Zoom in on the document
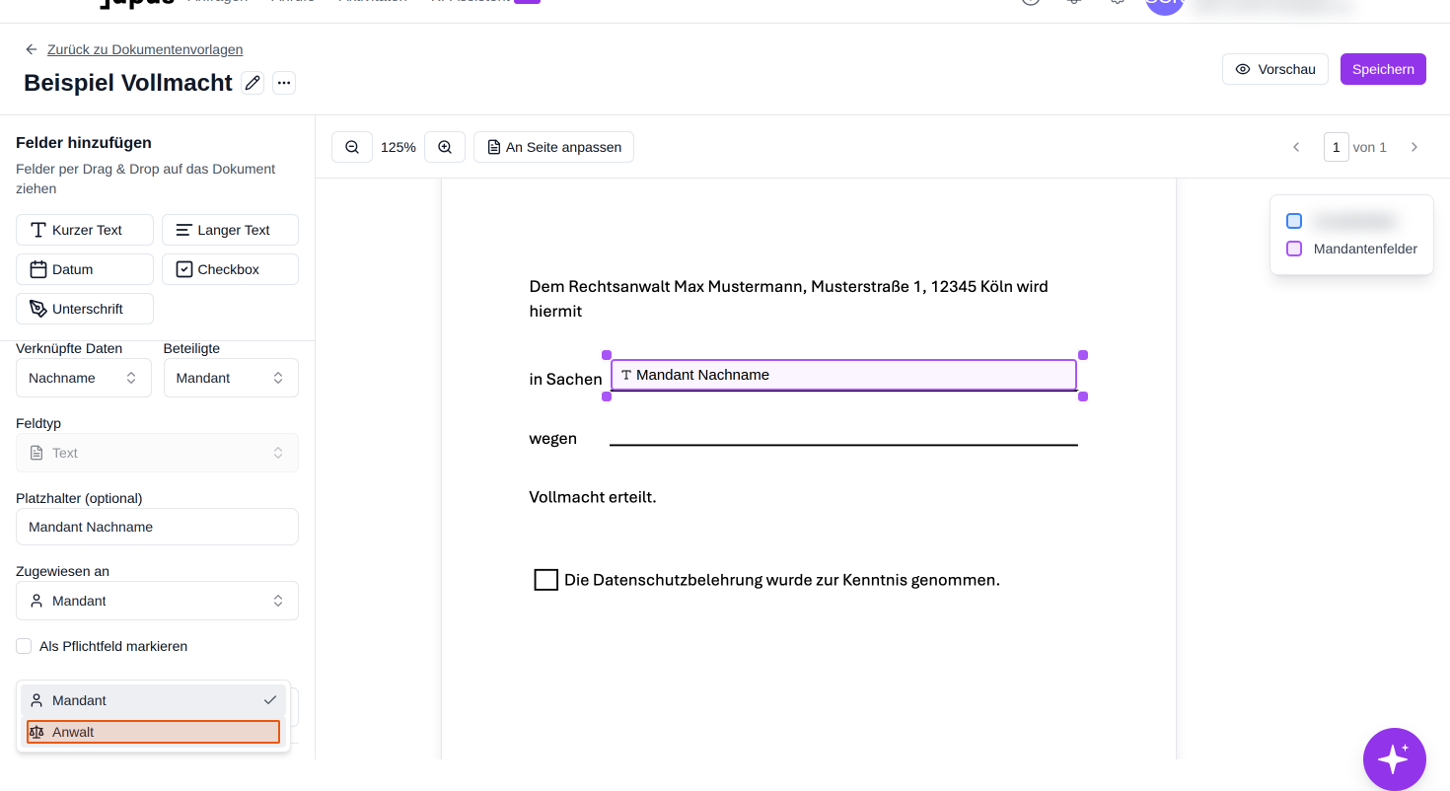Viewport: 1450px width, 791px height. pyautogui.click(x=445, y=147)
